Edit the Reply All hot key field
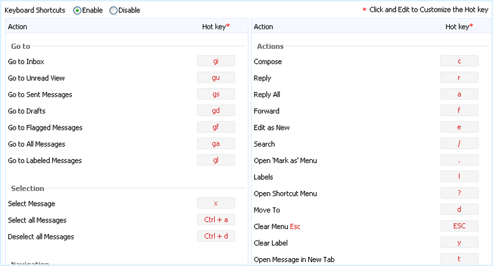 point(459,95)
